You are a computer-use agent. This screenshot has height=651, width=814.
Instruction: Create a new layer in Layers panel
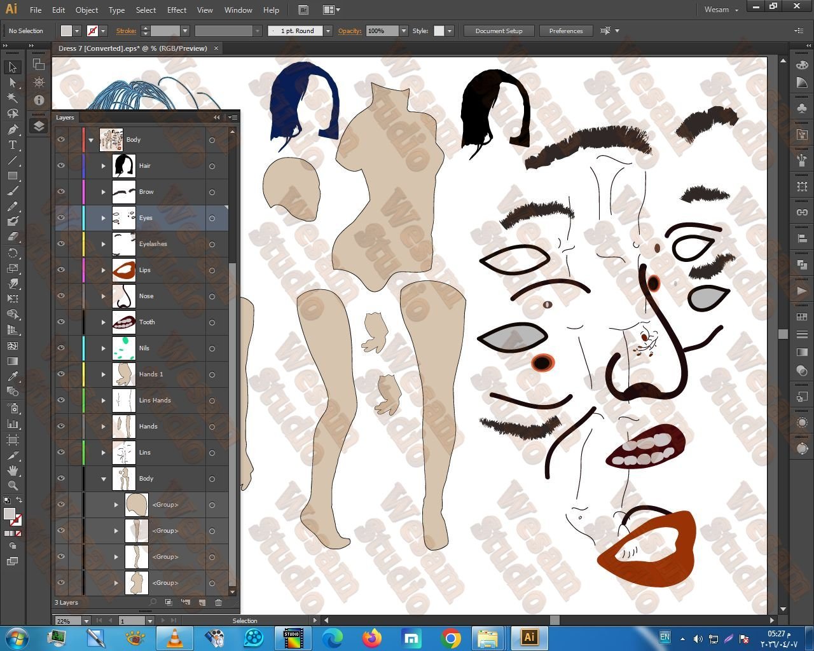202,602
